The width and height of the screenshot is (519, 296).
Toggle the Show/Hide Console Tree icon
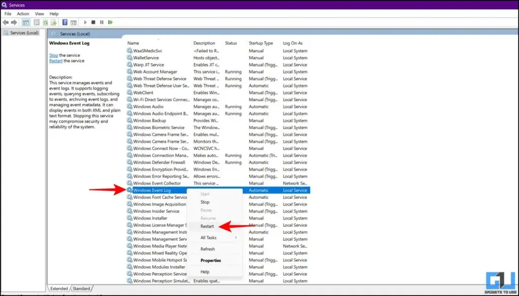click(26, 22)
